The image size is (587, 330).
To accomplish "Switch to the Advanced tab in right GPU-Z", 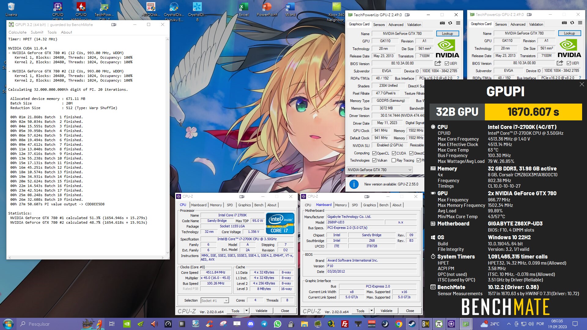I will 518,24.
